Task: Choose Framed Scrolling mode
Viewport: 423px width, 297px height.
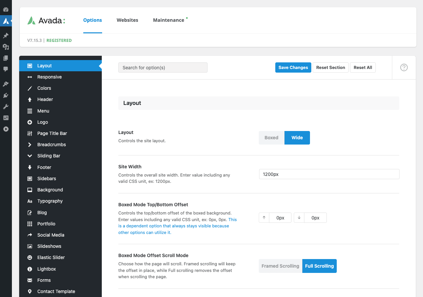Action: [x=280, y=266]
